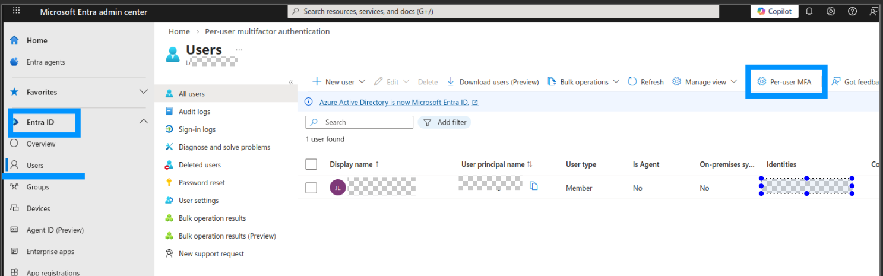Go to Home in sidebar

[37, 40]
